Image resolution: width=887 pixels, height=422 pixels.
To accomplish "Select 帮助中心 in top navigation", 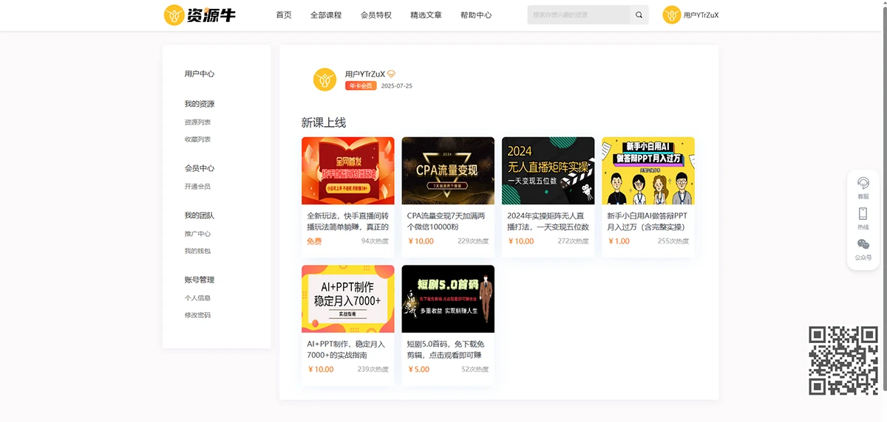I will [475, 15].
